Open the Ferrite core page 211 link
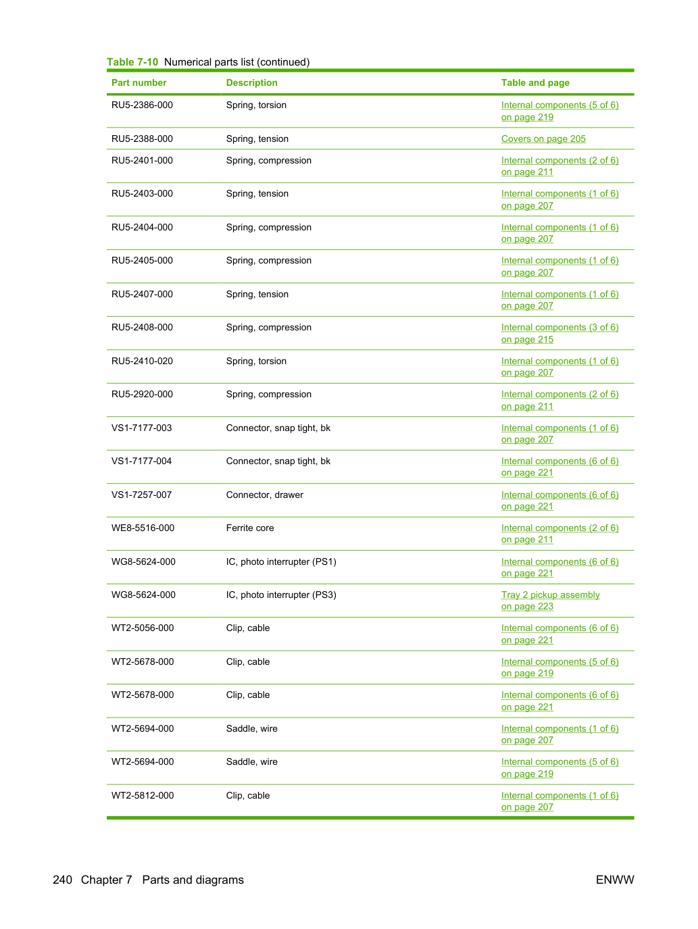The image size is (698, 929). pyautogui.click(x=527, y=539)
